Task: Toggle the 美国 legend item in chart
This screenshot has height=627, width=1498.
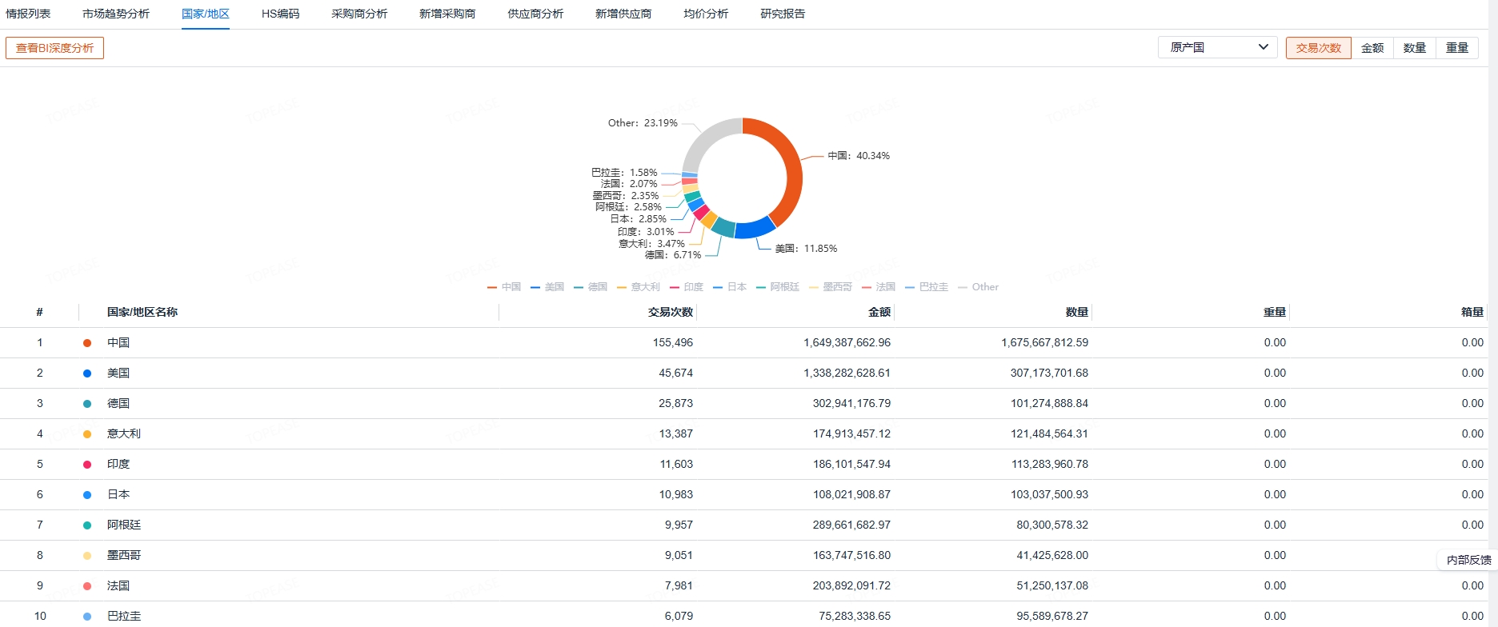Action: 547,287
